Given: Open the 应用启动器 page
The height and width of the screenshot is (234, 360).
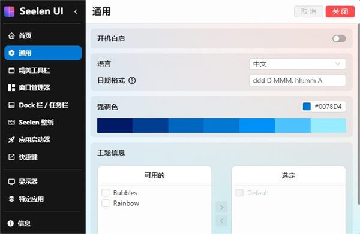Looking at the screenshot, I should [43, 139].
